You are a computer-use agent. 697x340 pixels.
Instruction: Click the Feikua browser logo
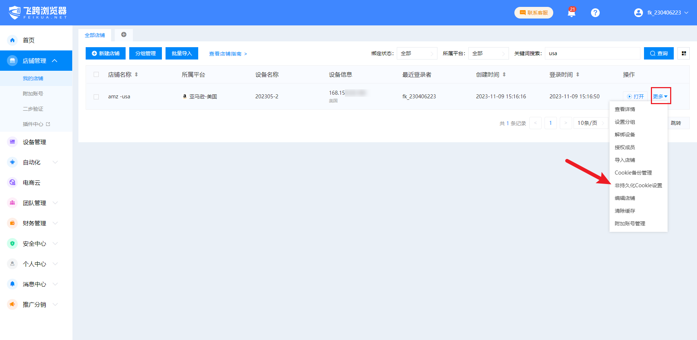(x=38, y=12)
